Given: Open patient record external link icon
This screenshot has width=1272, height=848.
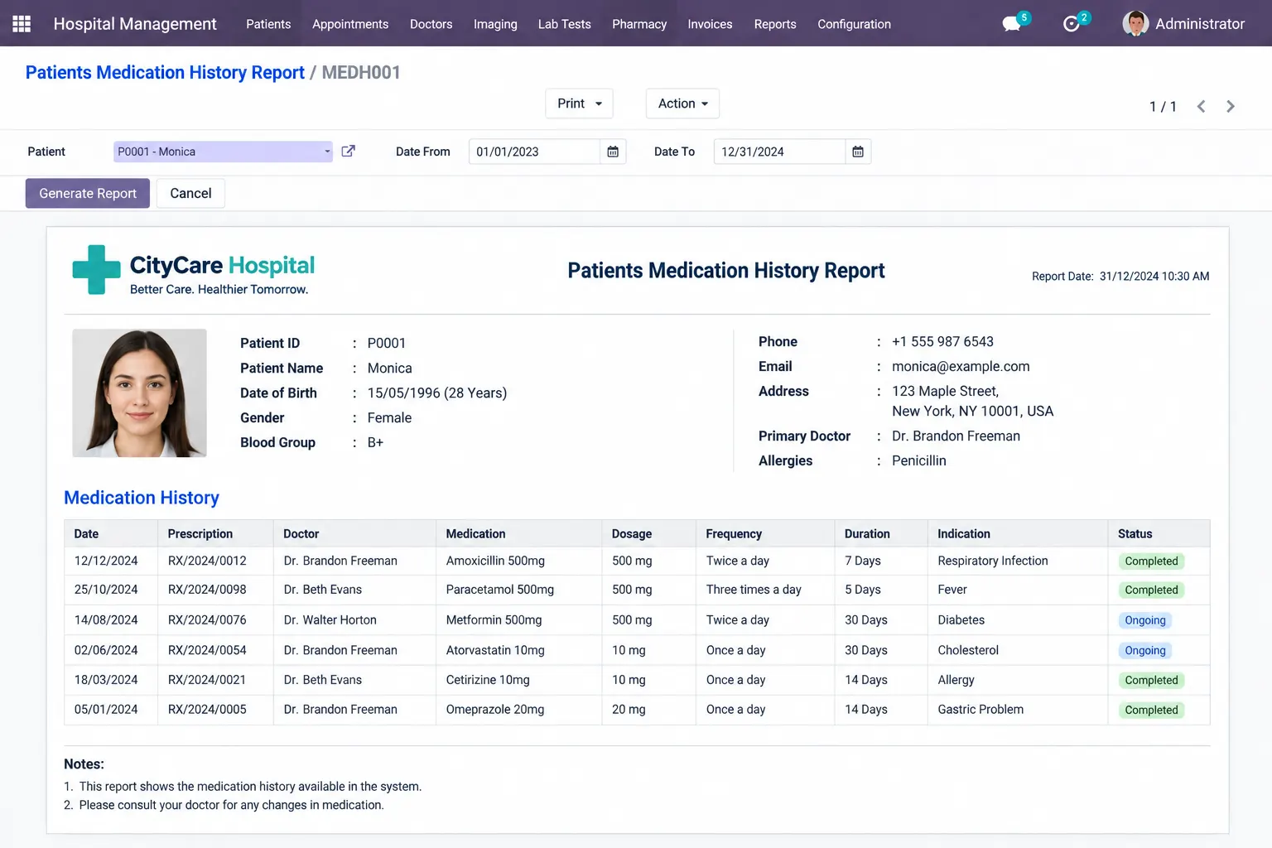Looking at the screenshot, I should click(349, 151).
